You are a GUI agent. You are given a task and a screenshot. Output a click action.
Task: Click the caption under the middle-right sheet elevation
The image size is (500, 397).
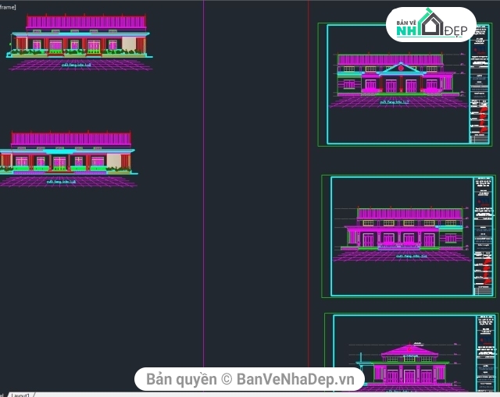[x=412, y=256]
